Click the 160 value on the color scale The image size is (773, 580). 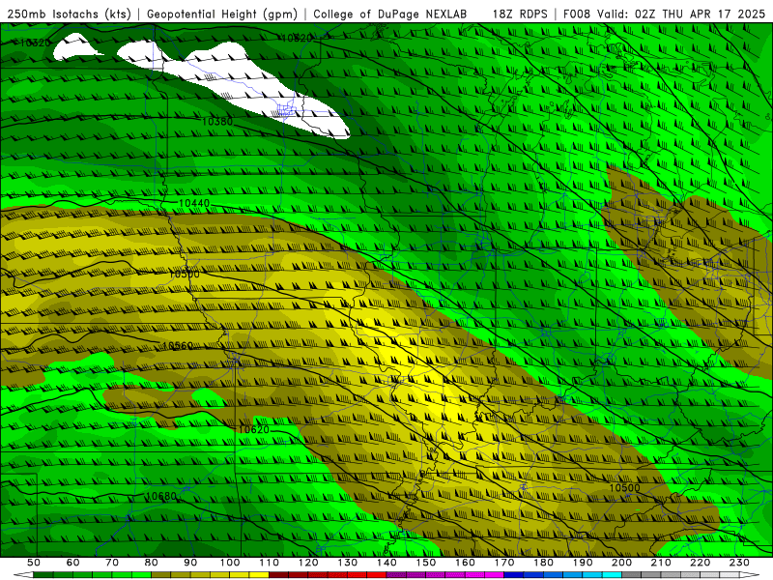point(465,563)
